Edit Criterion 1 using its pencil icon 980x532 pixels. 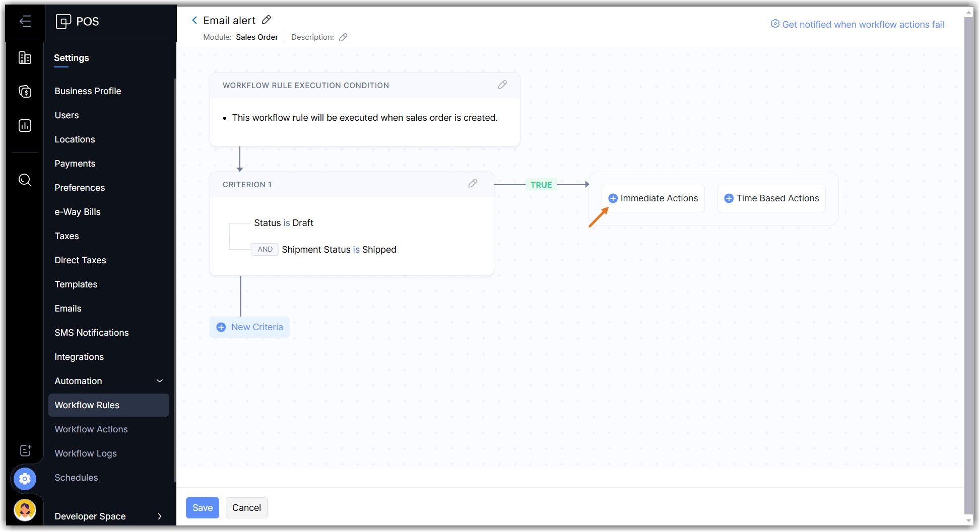point(473,184)
